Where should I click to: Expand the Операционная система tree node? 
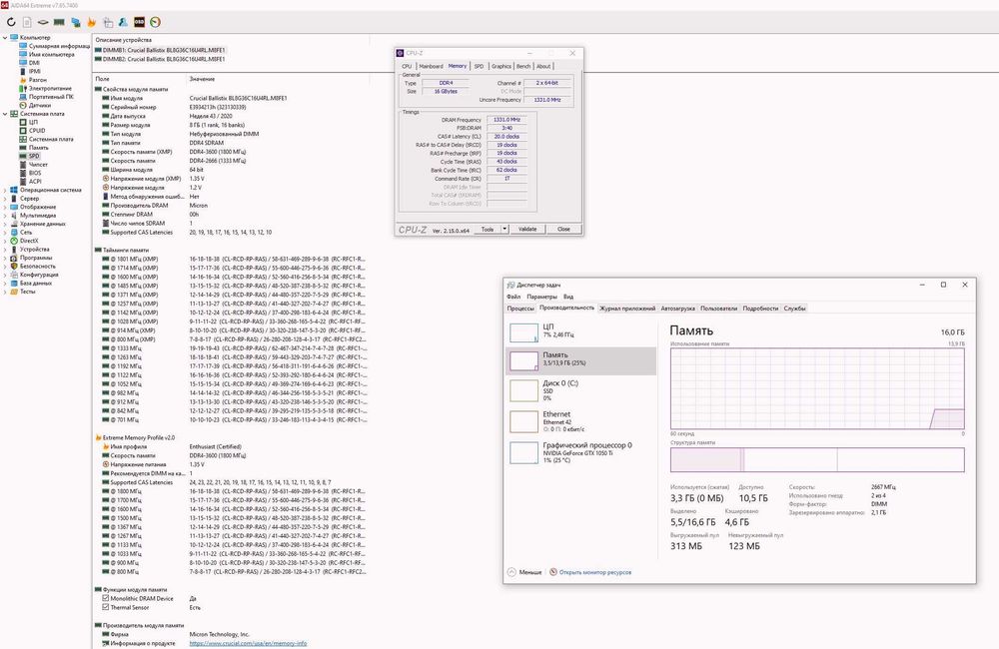pos(5,190)
